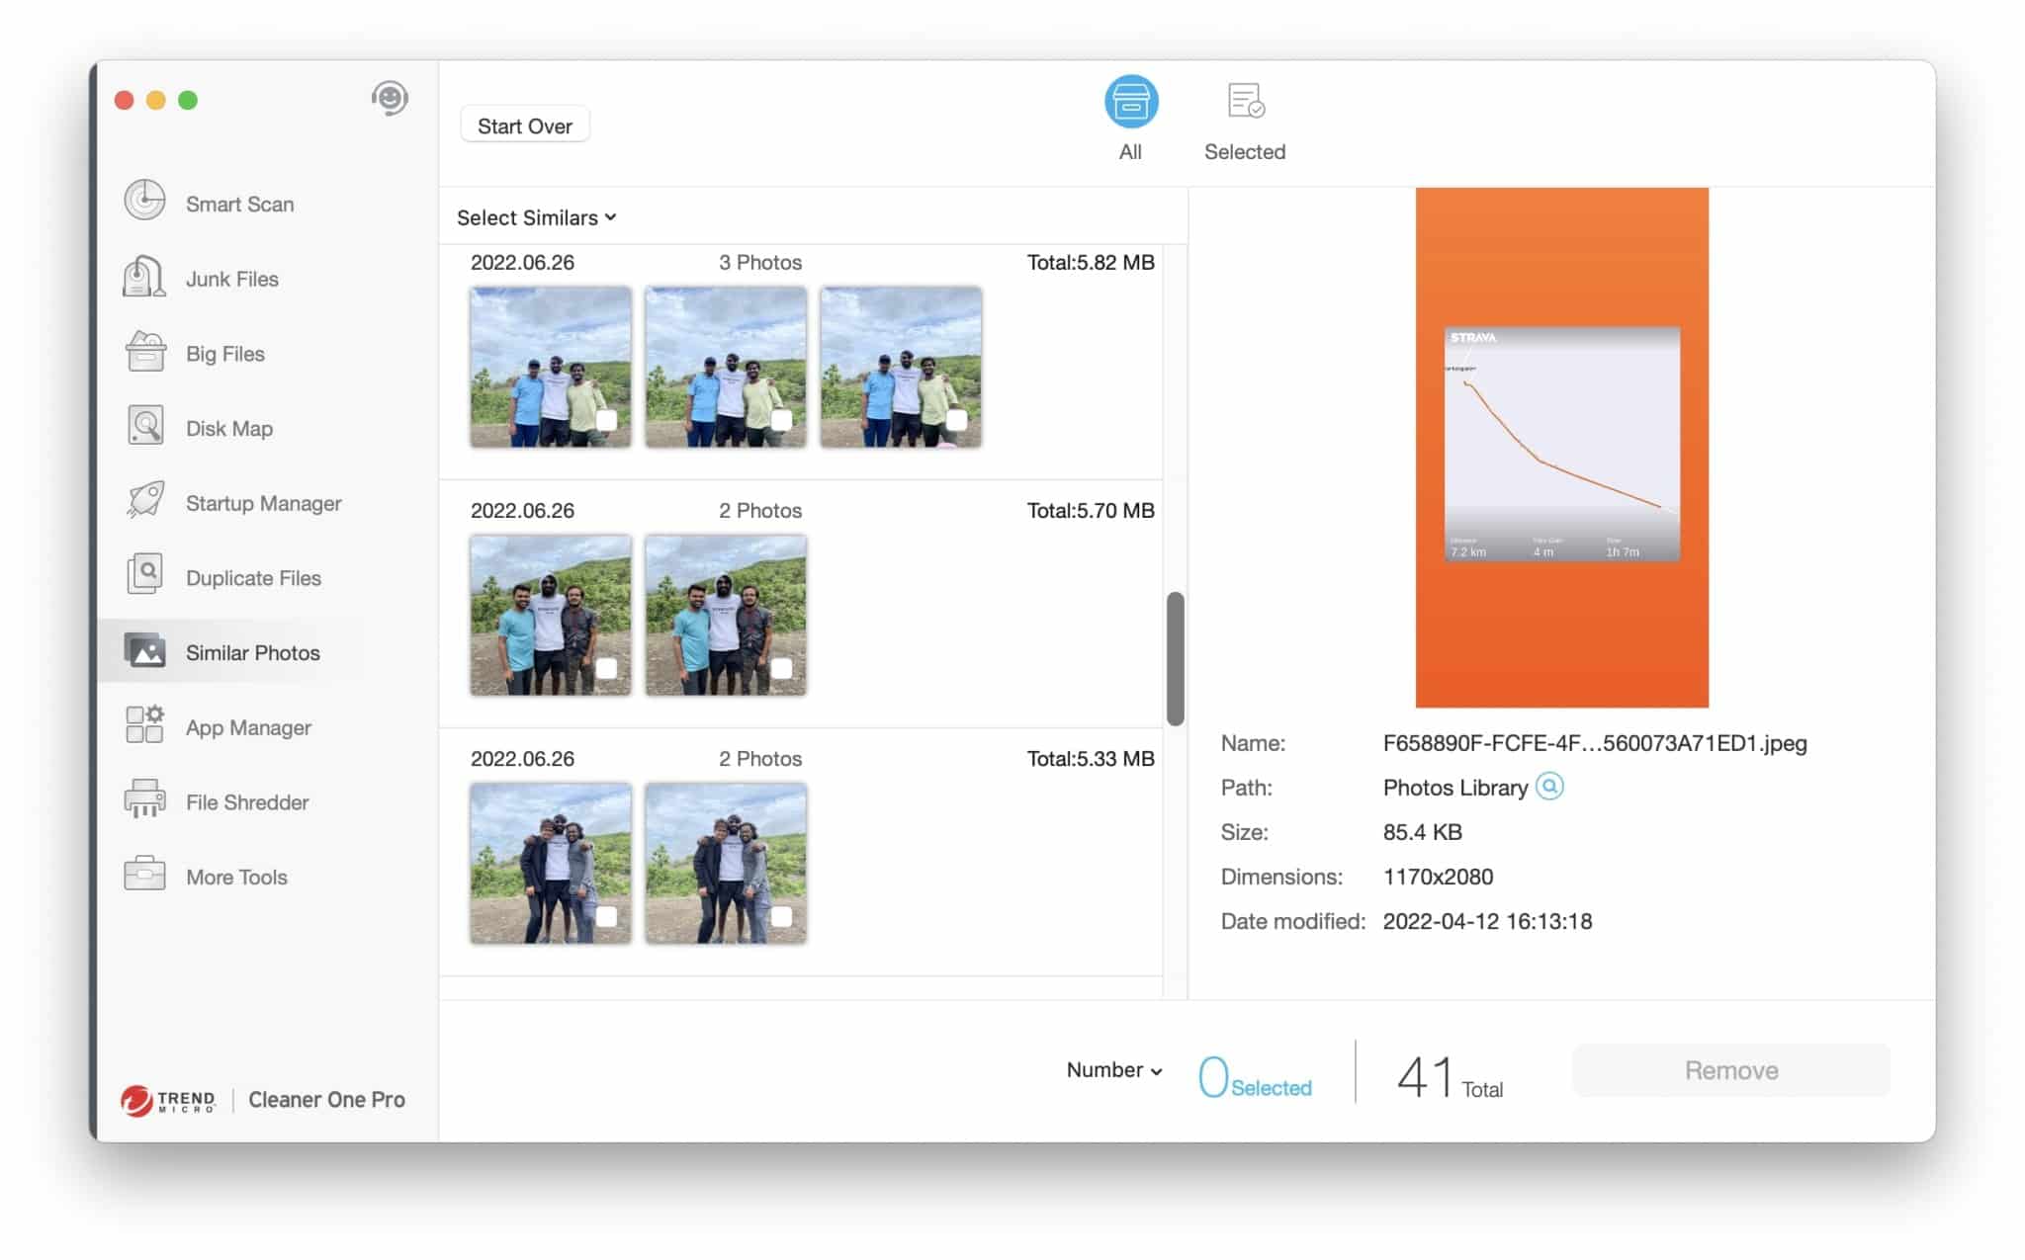The image size is (2025, 1260).
Task: Check second photo in 5.70 MB group
Action: [x=781, y=668]
